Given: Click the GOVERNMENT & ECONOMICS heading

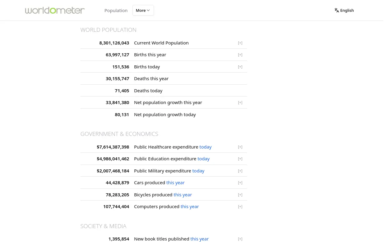Looking at the screenshot, I should coord(119,134).
